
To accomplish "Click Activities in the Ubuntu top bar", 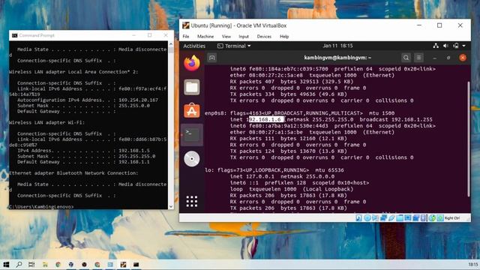I will (x=194, y=46).
